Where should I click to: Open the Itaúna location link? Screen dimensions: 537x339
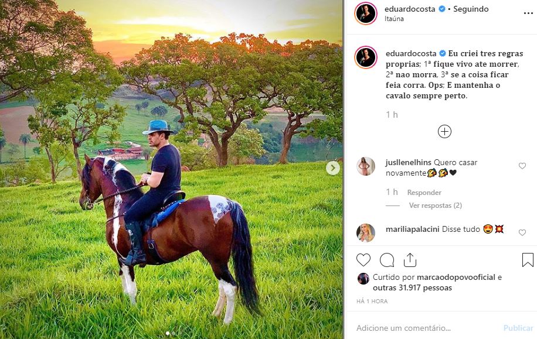394,19
